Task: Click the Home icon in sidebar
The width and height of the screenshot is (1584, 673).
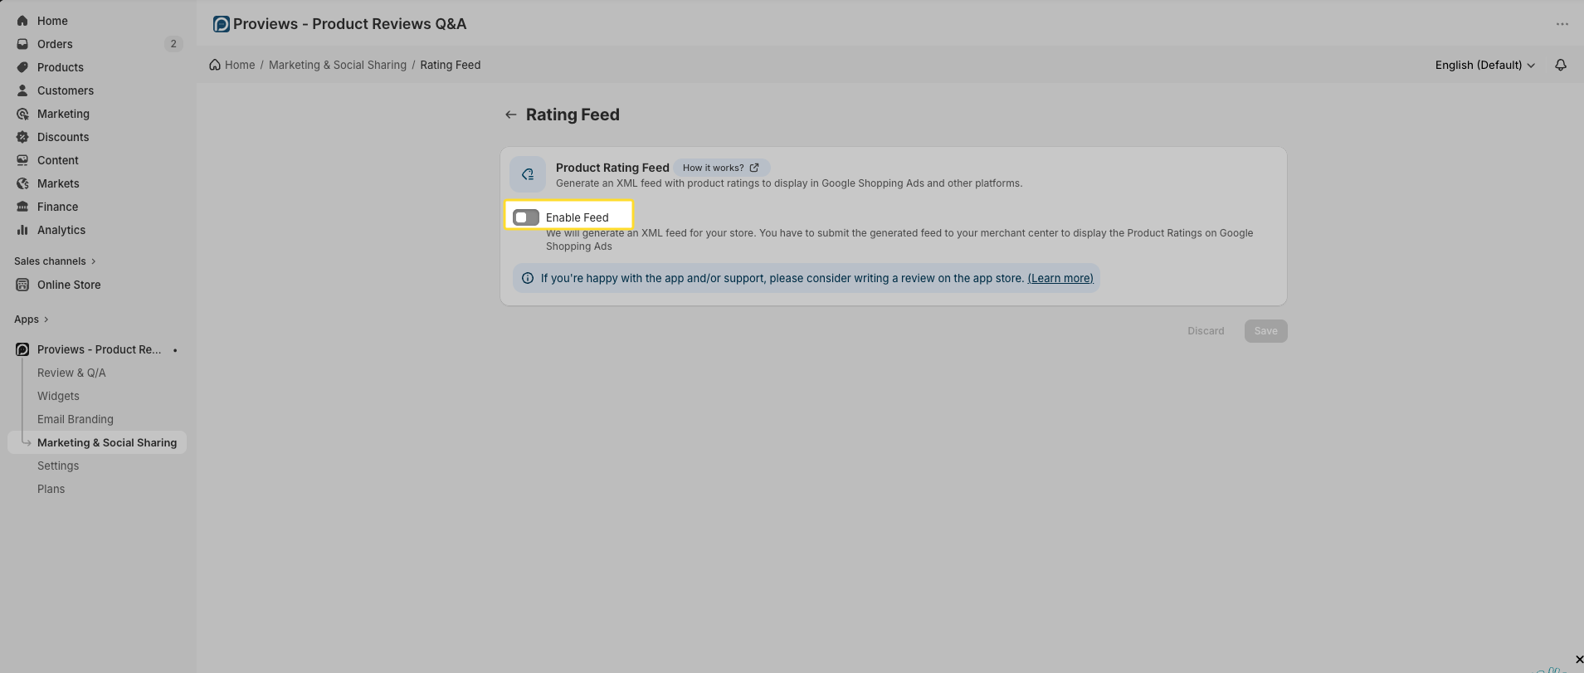Action: point(22,21)
